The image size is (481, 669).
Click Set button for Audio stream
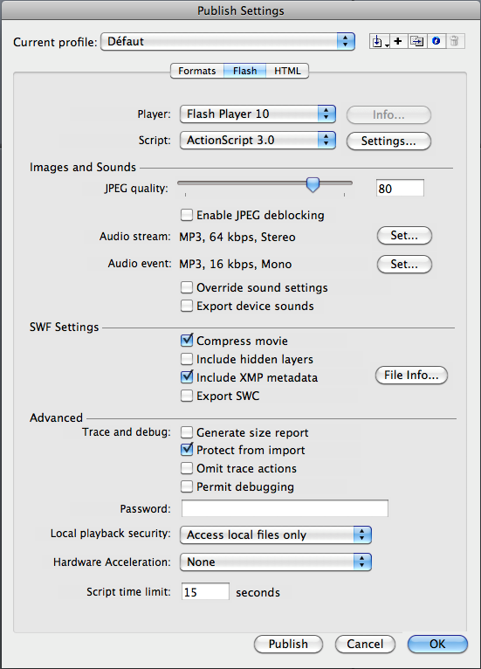(x=404, y=236)
